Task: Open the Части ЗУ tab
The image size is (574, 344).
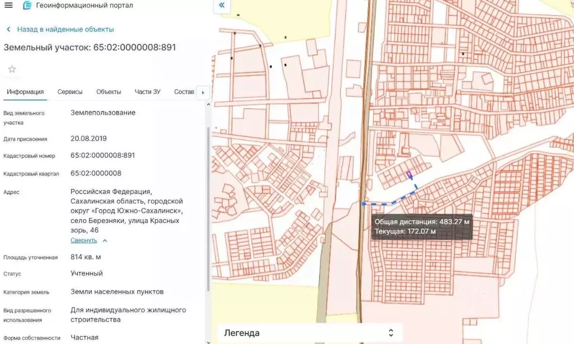Action: click(146, 92)
